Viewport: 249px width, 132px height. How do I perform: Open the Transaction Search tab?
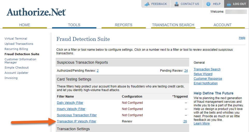click(173, 25)
